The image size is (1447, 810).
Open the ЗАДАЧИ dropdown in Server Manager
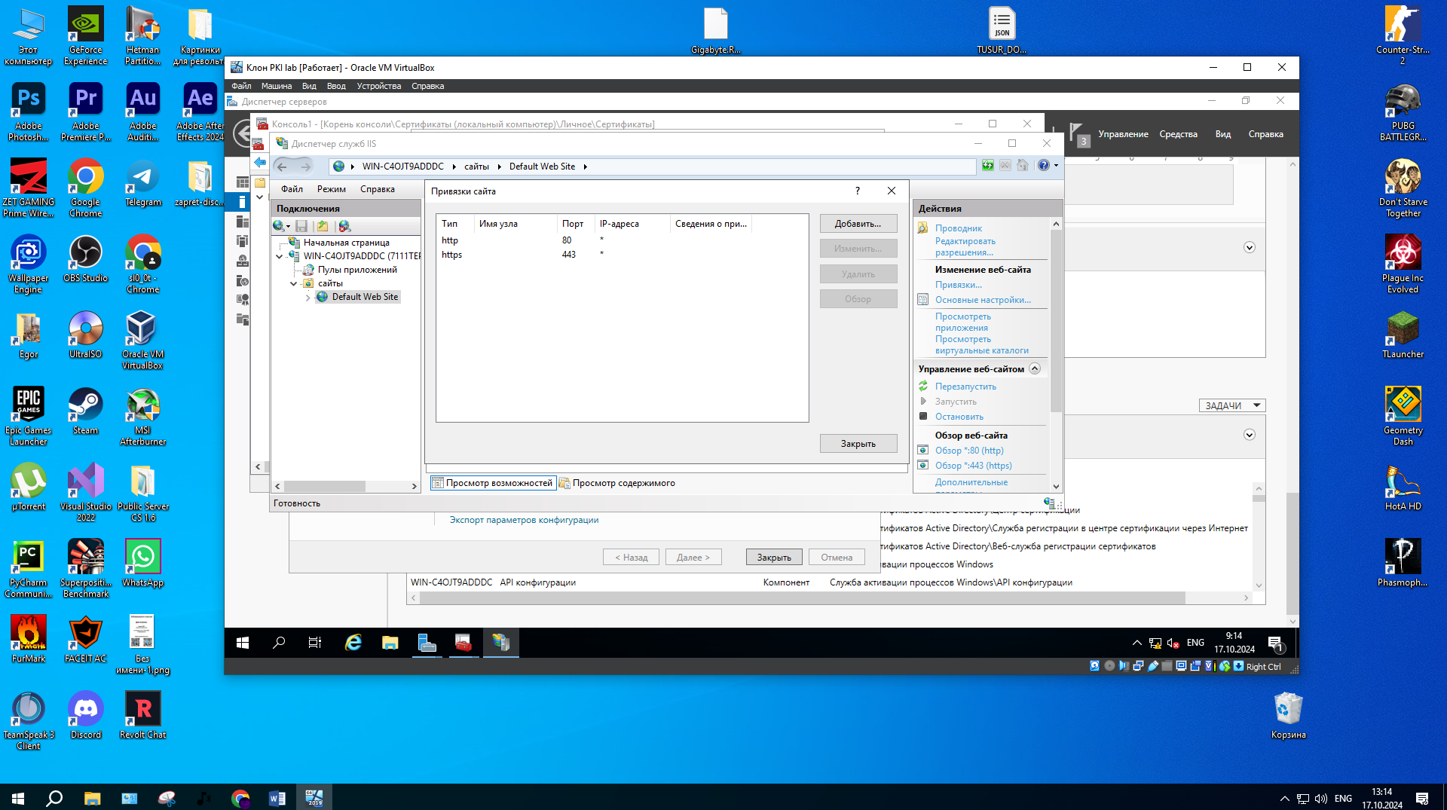pyautogui.click(x=1232, y=405)
